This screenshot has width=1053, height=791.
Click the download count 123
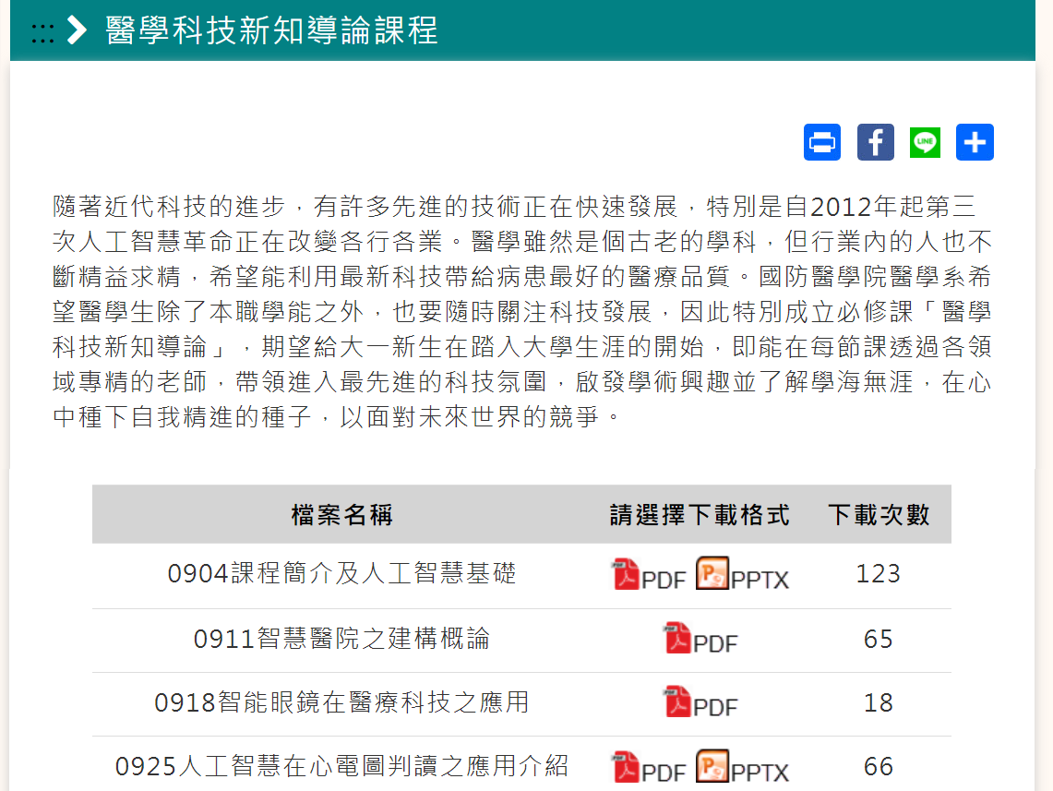point(879,574)
